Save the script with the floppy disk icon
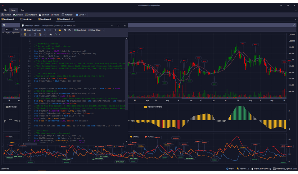Screen dimensions: 298x174 click(65, 30)
